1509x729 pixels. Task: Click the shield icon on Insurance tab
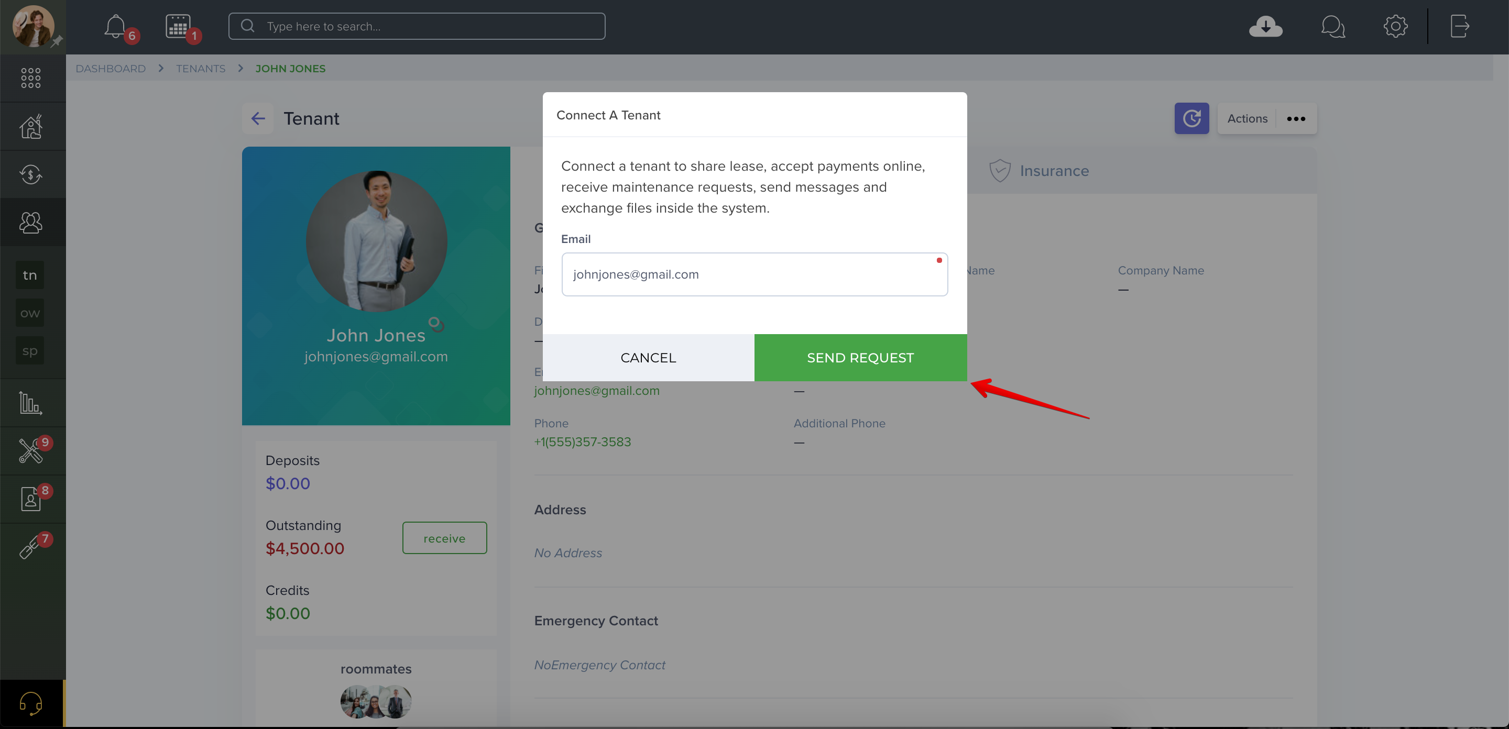click(x=1000, y=171)
